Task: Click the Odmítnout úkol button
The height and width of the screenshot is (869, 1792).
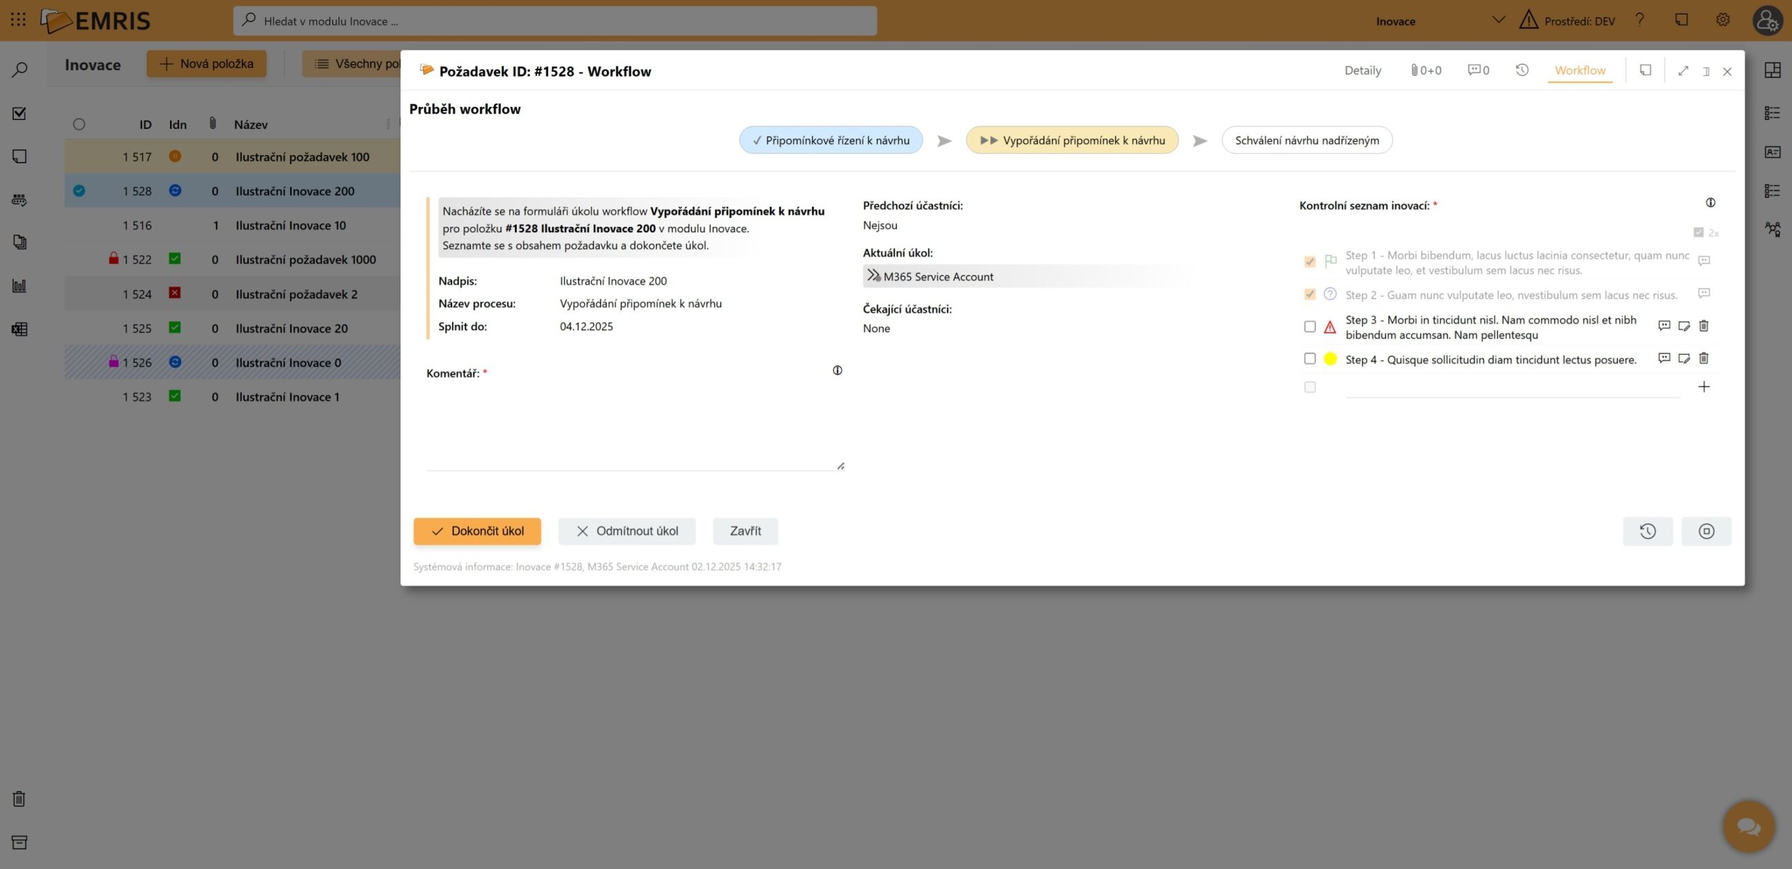Action: [627, 531]
